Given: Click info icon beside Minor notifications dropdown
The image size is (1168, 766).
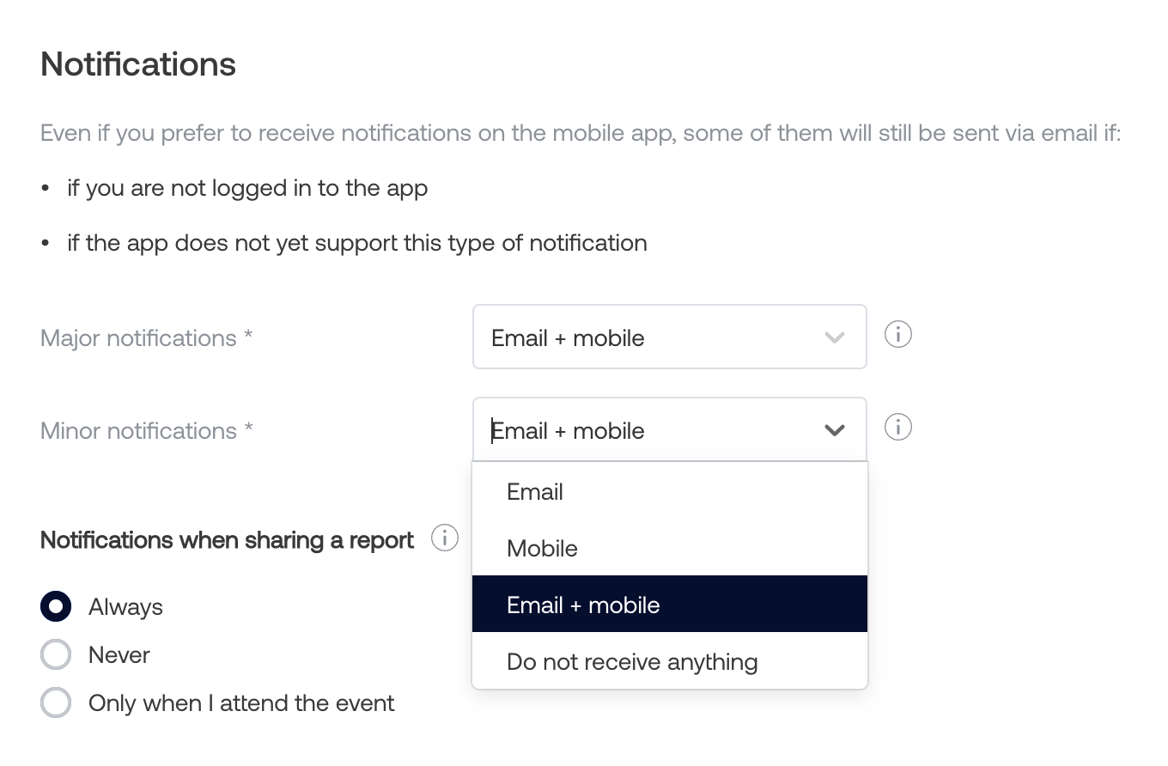Looking at the screenshot, I should 897,427.
